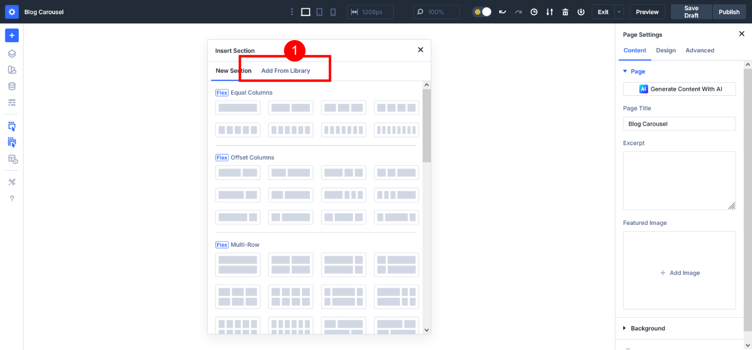
Task: Click the Blog Carousel title in top bar
Action: 44,12
